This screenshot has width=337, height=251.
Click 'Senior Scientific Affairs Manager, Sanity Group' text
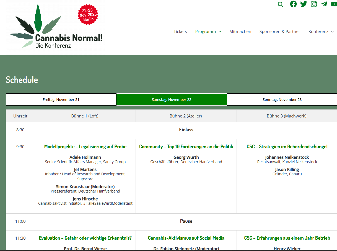85,162
